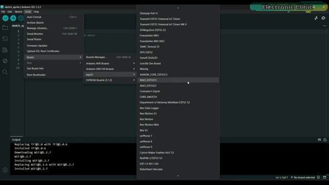This screenshot has width=329, height=185.
Task: Select Franzininho WiFi MSC board
Action: coord(178,41)
